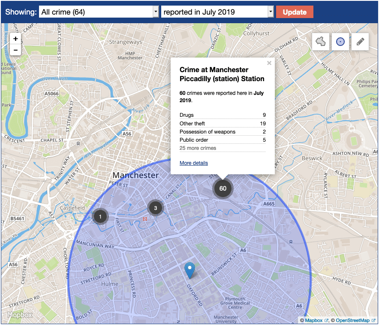
Task: Click the crime cluster marker showing 1
Action: (x=100, y=216)
